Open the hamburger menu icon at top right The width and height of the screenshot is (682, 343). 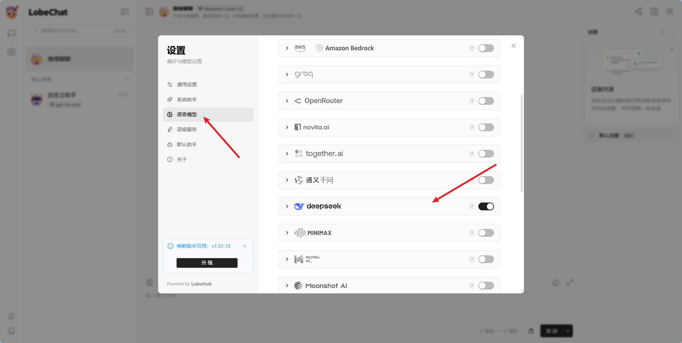[x=670, y=11]
